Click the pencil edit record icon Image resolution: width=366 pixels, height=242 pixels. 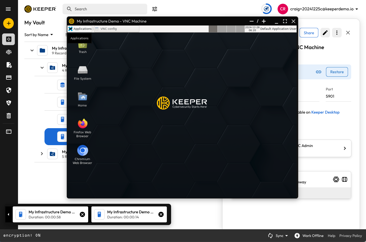tap(325, 33)
